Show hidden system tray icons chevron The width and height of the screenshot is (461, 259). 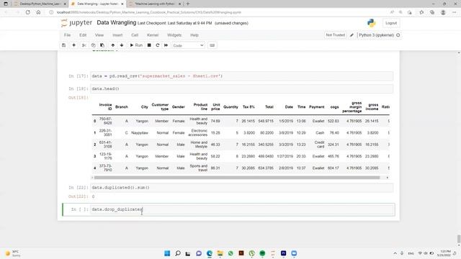point(395,253)
